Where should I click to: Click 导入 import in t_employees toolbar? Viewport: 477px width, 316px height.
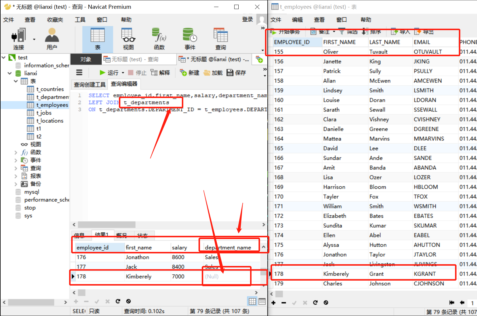[x=401, y=32]
